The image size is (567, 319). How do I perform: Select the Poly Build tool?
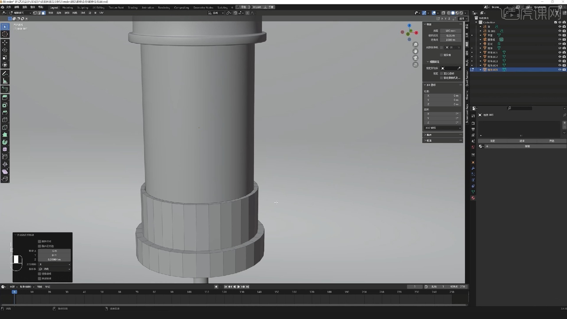(x=5, y=135)
